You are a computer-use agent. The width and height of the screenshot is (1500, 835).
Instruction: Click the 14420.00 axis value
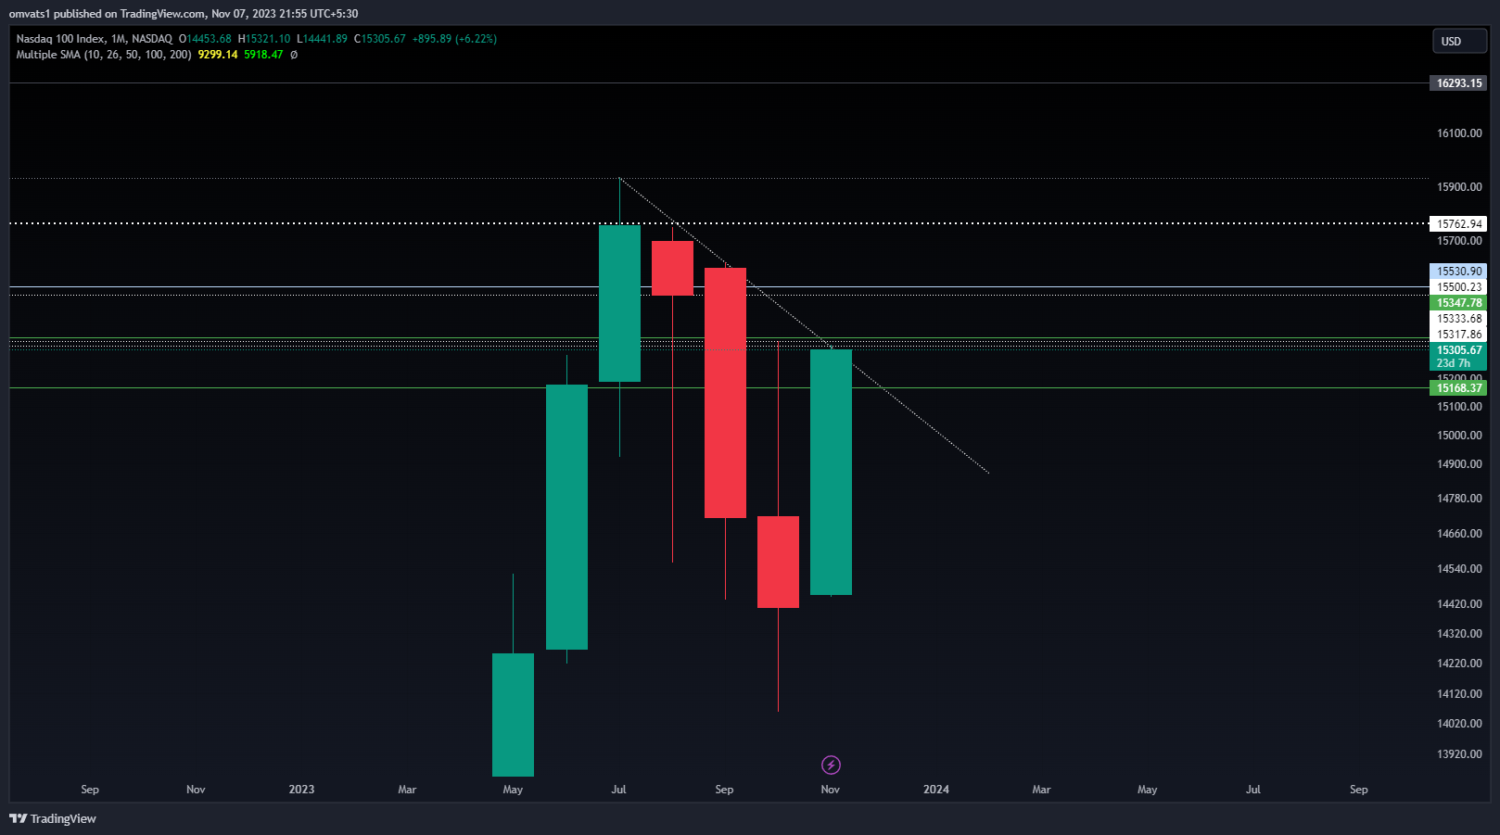[1459, 604]
